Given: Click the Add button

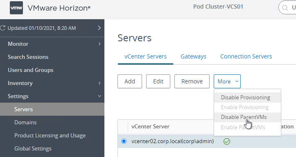Looking at the screenshot, I should coord(130,81).
